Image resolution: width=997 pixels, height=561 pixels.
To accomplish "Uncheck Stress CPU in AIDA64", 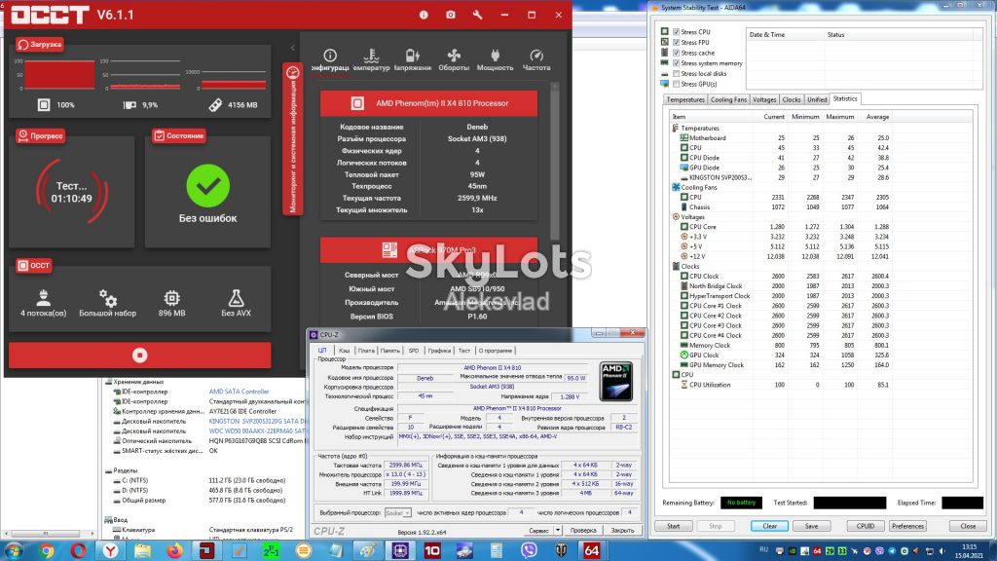I will 677,32.
